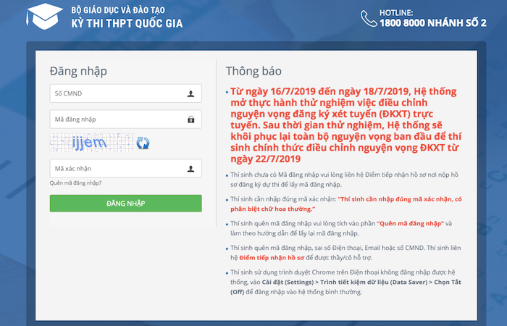Click the Đăng nhập form heading

[78, 71]
